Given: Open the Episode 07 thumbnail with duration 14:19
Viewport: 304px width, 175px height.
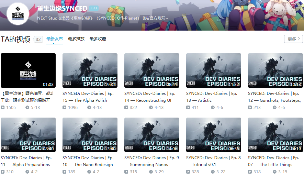Looking at the screenshot, I should [x=275, y=135].
